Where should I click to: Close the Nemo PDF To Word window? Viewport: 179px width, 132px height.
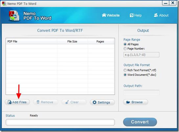click(x=173, y=3)
